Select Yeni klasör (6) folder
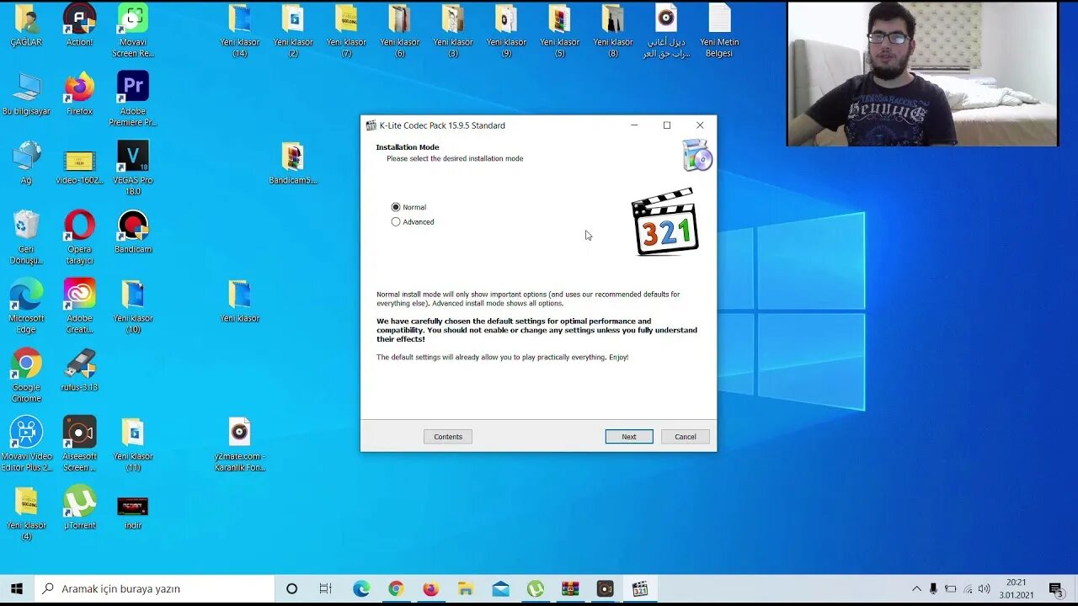The height and width of the screenshot is (606, 1078). pos(399,31)
